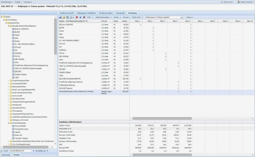Screen dimensions: 255x157
Task: Open the Mehrfachkontakte dropdown
Action: pyautogui.click(x=103, y=17)
